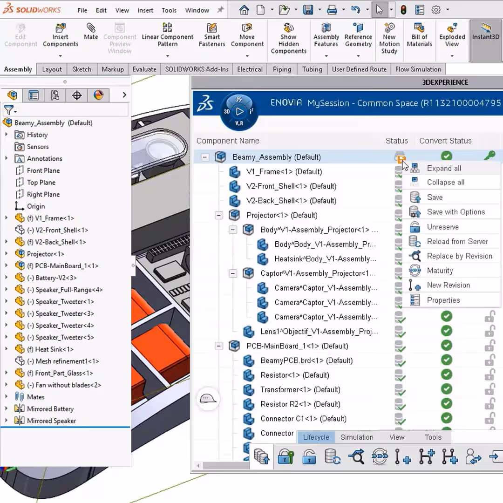503x503 pixels.
Task: Click Smart Fasteners icon
Action: [212, 35]
